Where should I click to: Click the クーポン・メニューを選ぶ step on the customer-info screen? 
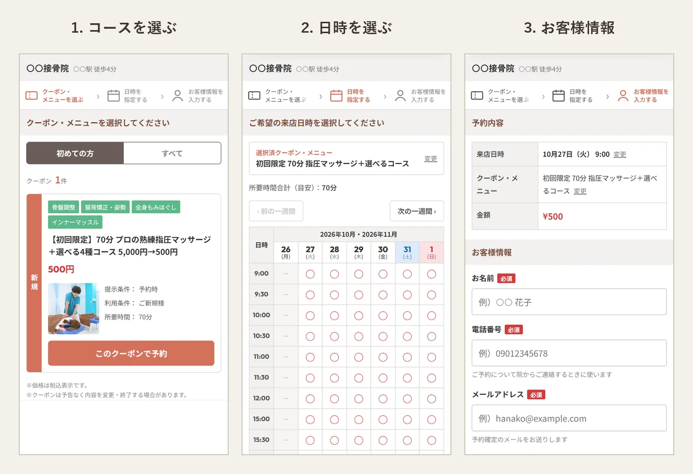[500, 95]
